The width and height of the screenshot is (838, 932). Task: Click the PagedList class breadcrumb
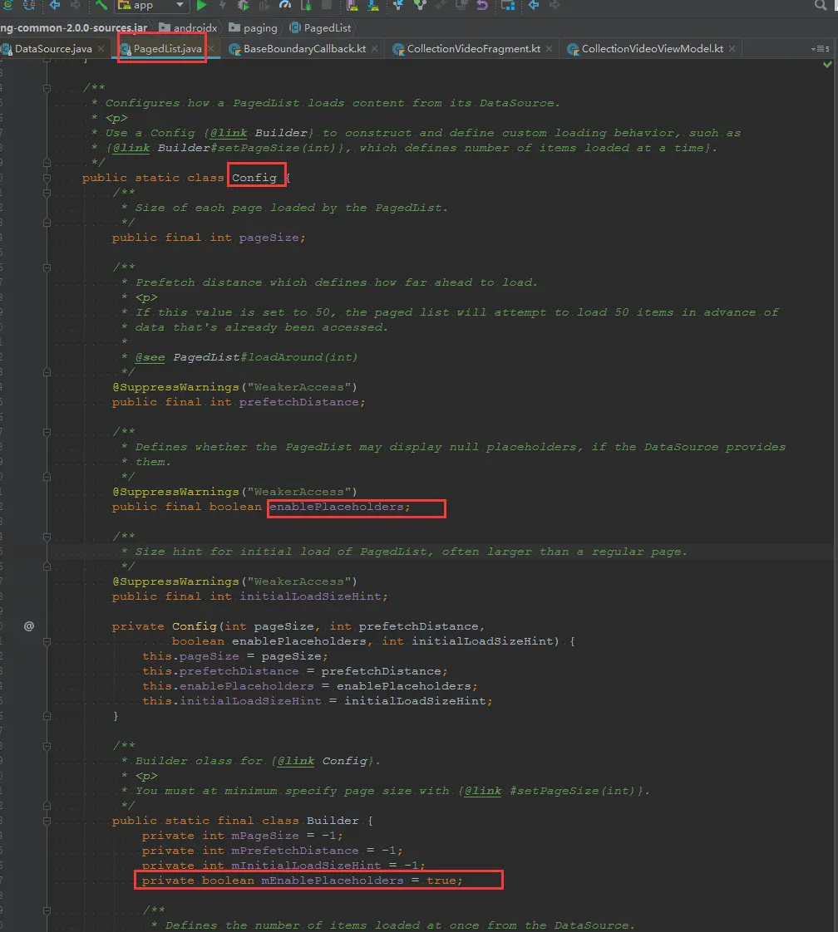(x=321, y=28)
